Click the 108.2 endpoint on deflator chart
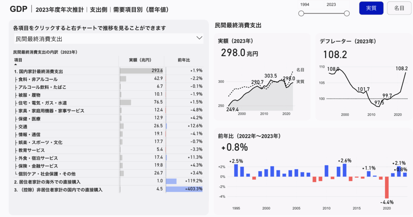The image size is (413, 217). coord(406,73)
